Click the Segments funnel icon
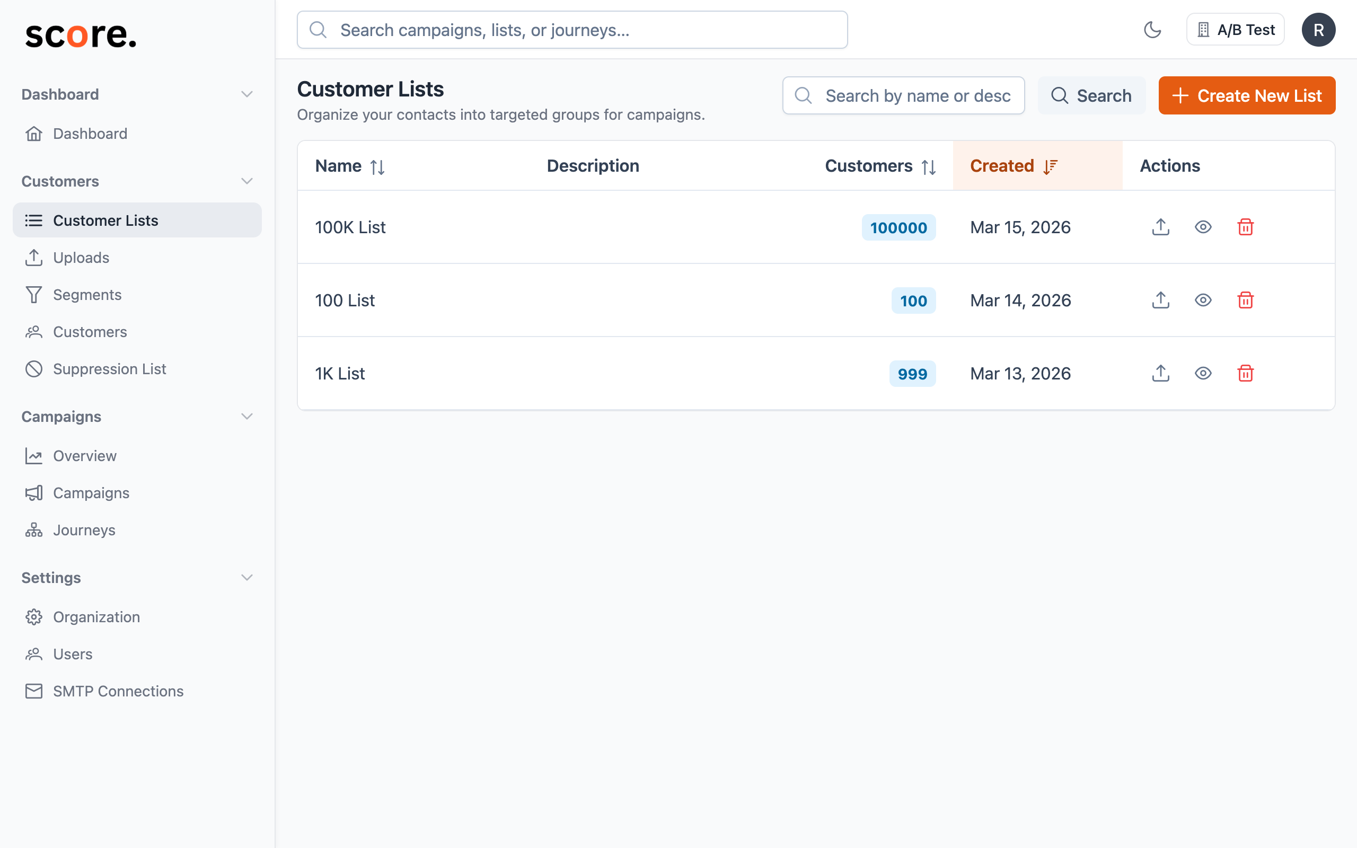The height and width of the screenshot is (848, 1357). (33, 295)
